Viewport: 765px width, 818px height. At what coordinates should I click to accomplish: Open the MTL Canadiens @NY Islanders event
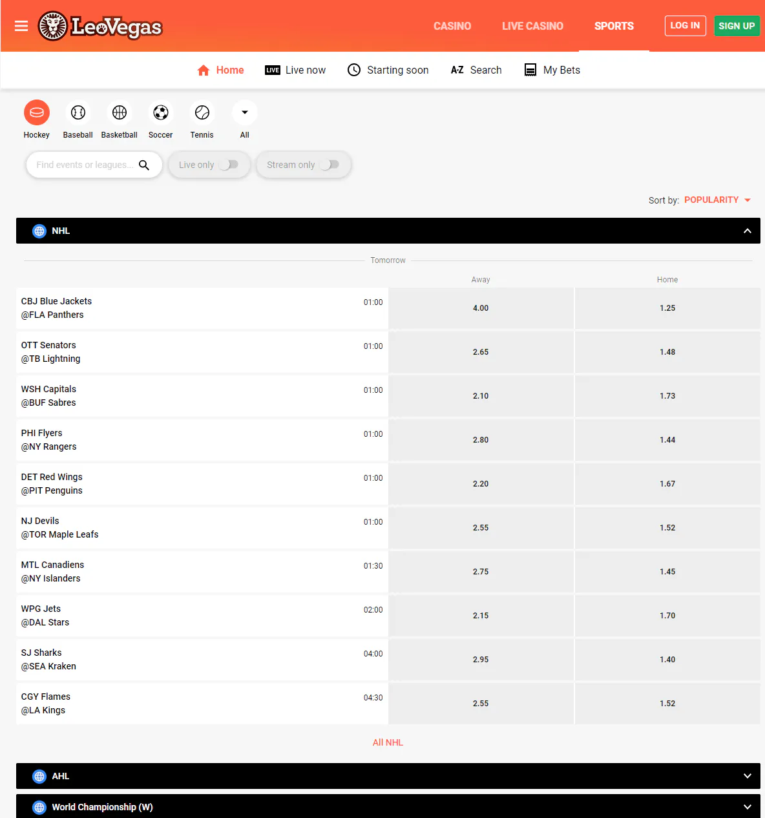[x=202, y=572]
